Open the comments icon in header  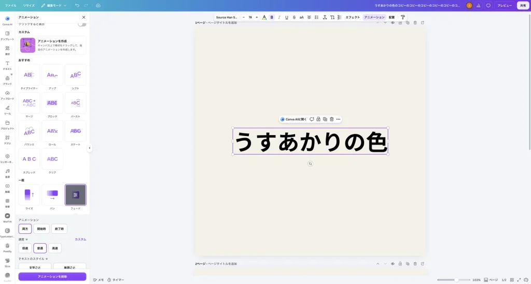(488, 5)
